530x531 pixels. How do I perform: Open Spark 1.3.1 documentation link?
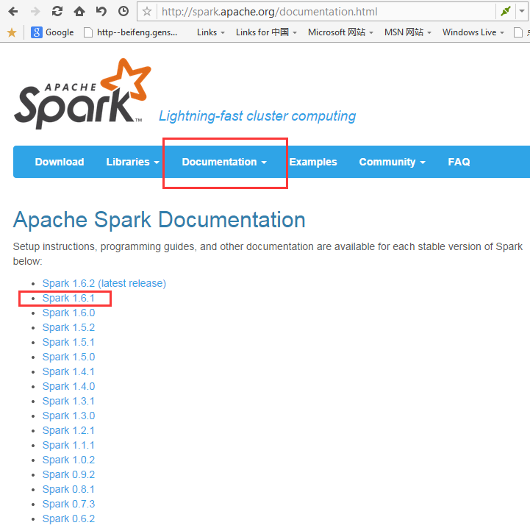[68, 401]
